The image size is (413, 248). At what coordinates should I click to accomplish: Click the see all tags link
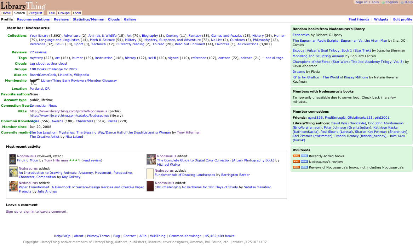click(275, 58)
